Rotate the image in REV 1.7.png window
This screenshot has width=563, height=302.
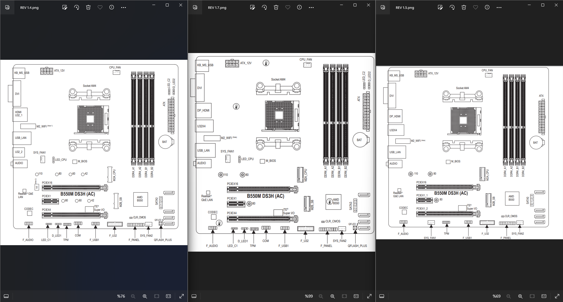(264, 7)
